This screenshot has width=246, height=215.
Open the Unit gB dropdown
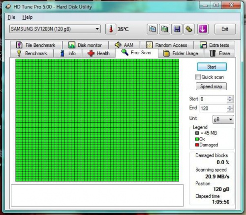pos(223,119)
